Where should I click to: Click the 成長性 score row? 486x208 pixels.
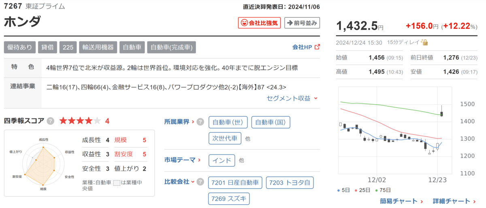tap(96, 140)
